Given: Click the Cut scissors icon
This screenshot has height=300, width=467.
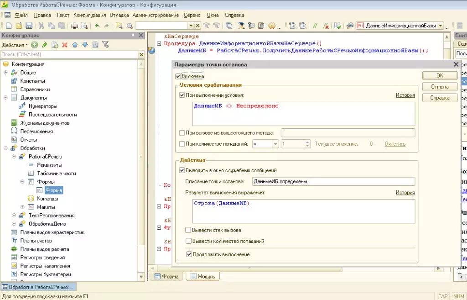Looking at the screenshot, I should [41, 26].
